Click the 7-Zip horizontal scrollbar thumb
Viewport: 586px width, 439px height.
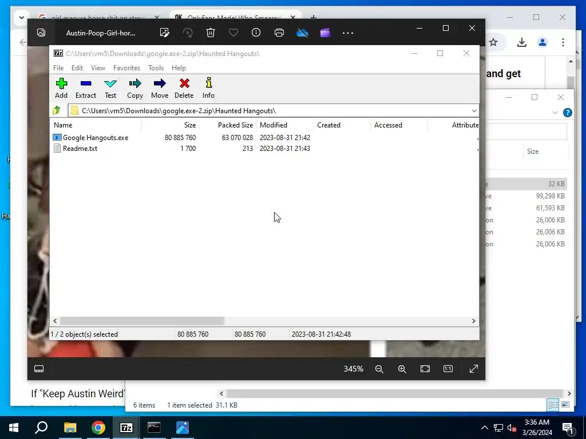click(x=142, y=321)
